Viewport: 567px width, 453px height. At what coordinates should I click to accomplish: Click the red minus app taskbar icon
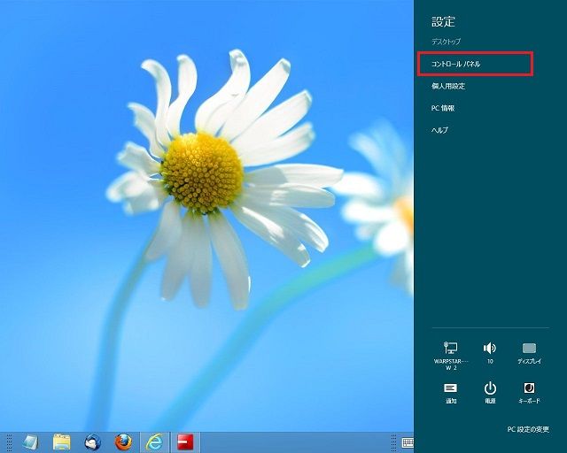[185, 442]
